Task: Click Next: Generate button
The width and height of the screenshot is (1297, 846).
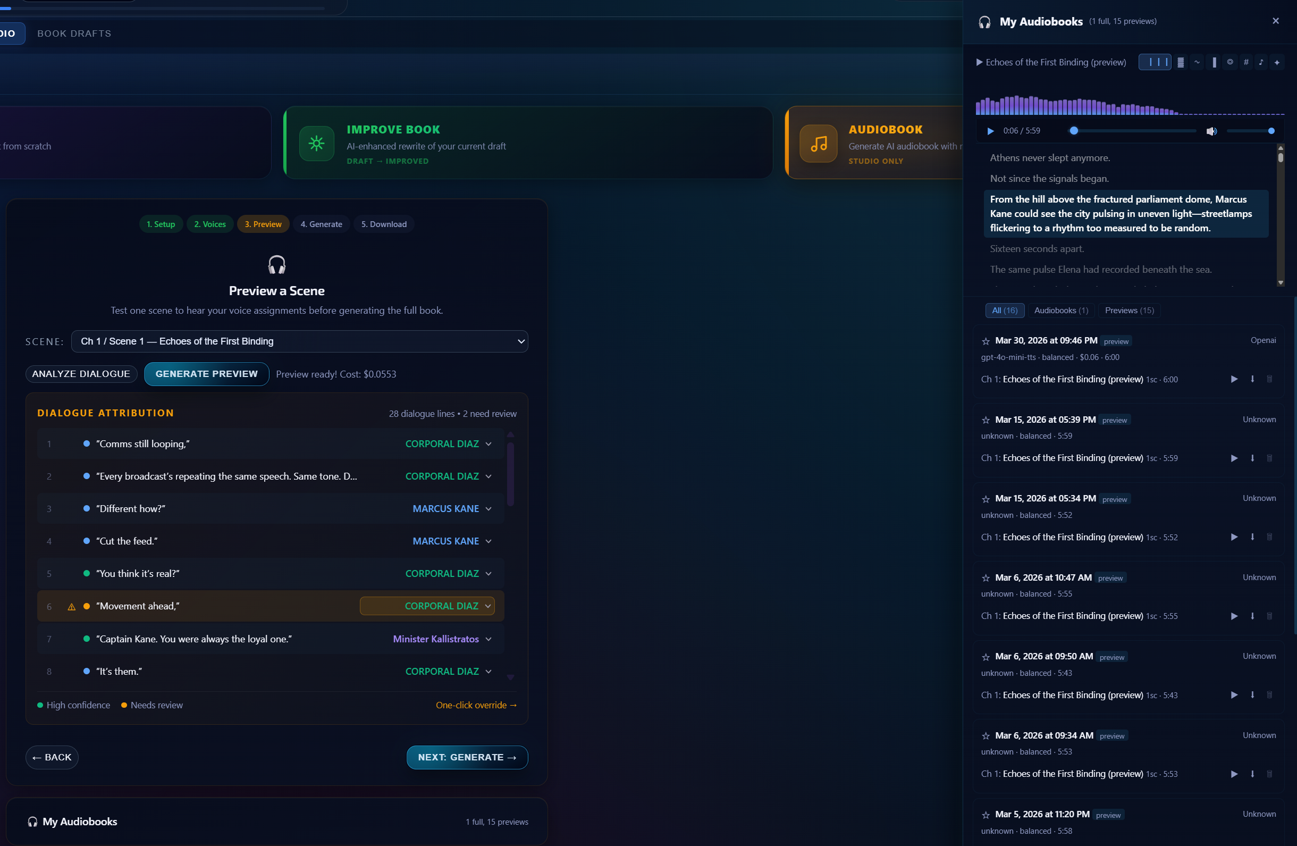Action: click(x=467, y=758)
